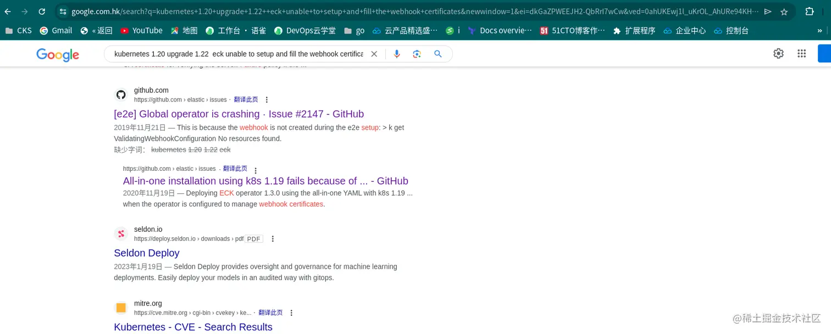Go back to the previous page

coord(8,12)
